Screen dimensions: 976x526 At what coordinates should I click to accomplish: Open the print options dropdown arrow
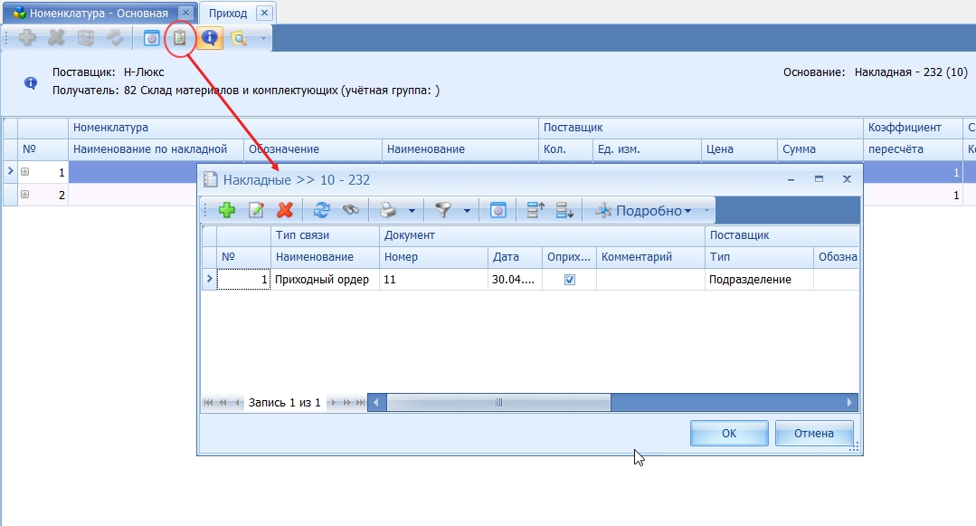[x=412, y=211]
